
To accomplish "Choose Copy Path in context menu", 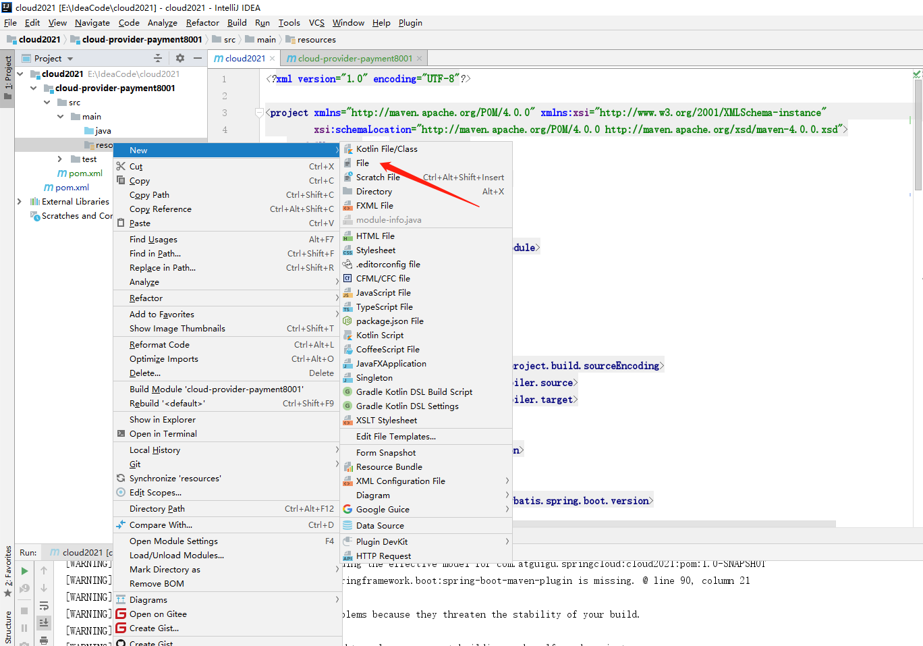I will coord(227,194).
